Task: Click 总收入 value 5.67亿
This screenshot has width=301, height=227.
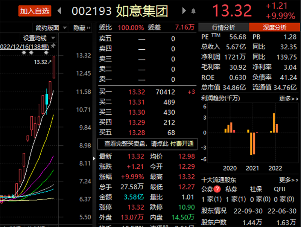Action: [236, 47]
